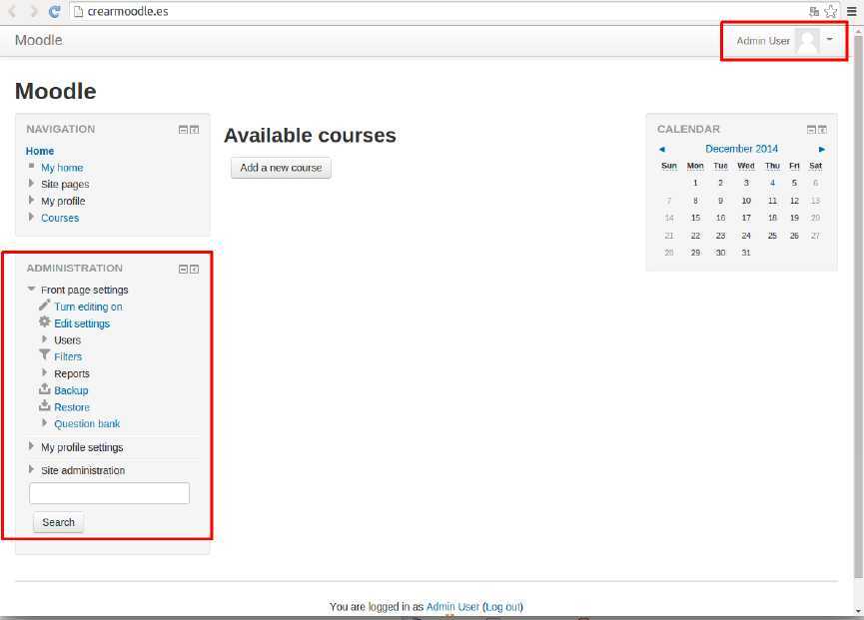
Task: Click the Admin User link in footer
Action: [x=452, y=607]
